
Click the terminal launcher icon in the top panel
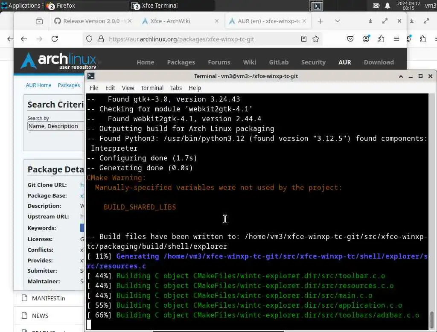point(316,6)
